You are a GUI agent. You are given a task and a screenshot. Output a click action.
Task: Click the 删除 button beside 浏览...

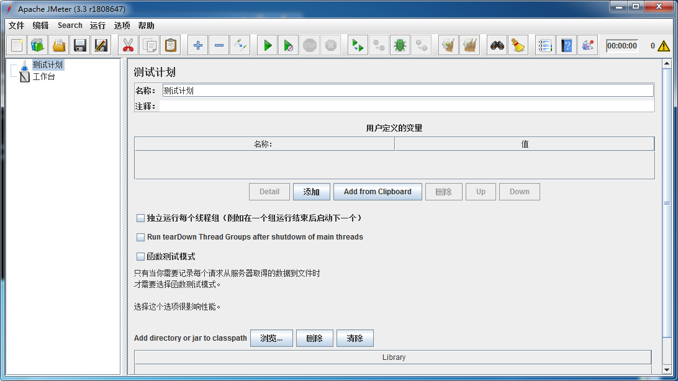(314, 338)
